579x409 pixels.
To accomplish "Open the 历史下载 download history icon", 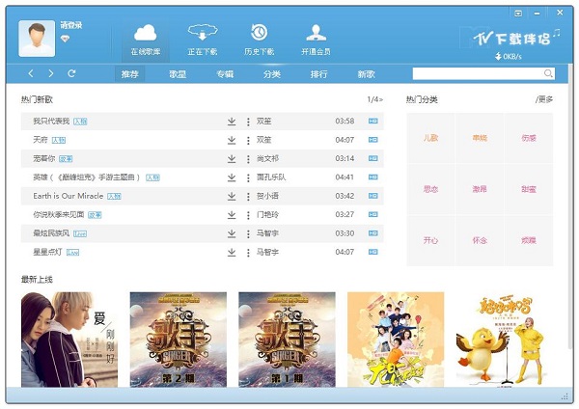I will click(x=258, y=35).
